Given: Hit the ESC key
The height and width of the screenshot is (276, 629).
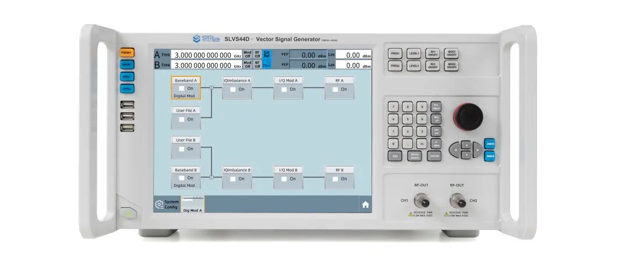Looking at the screenshot, I should coord(395,156).
